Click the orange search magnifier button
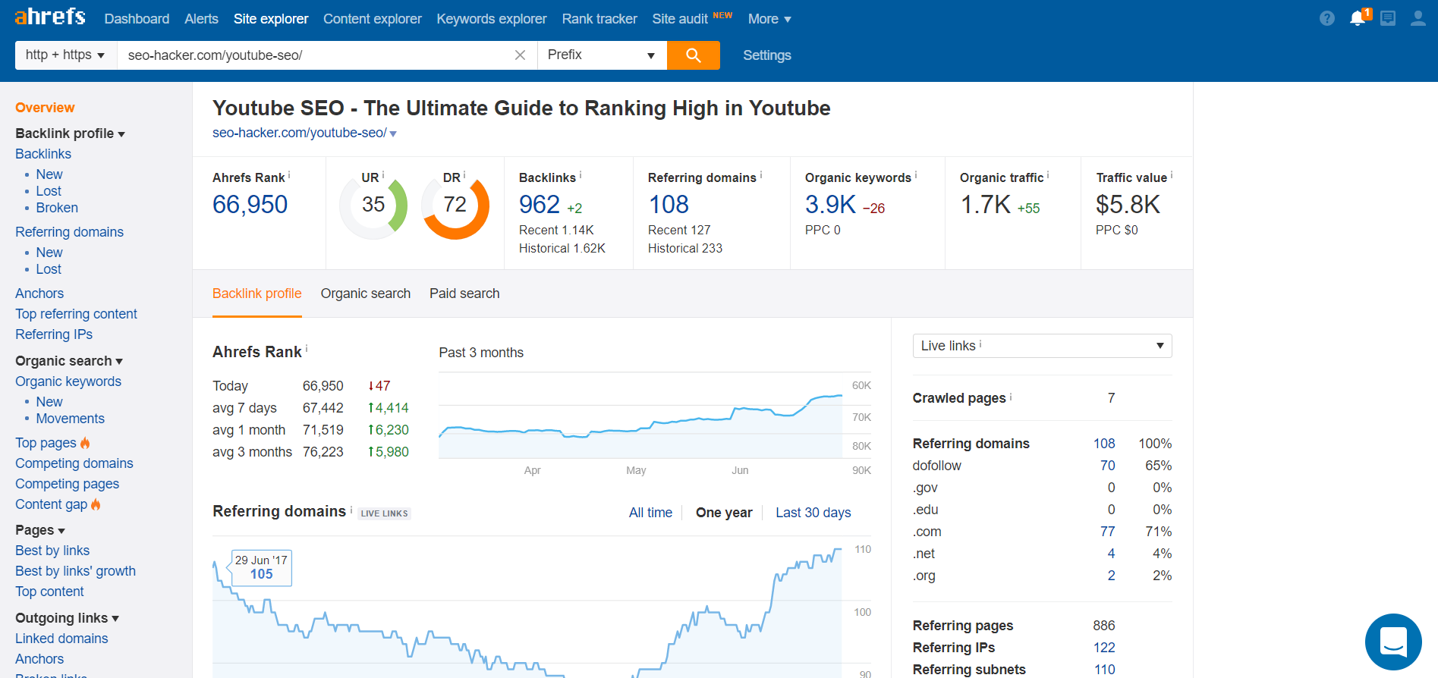This screenshot has height=678, width=1438. 693,55
